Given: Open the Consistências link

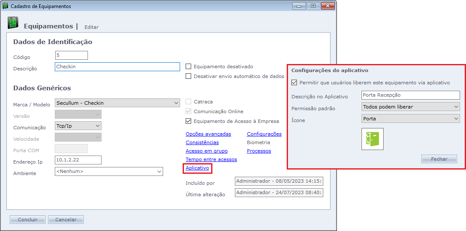Looking at the screenshot, I should (x=202, y=142).
